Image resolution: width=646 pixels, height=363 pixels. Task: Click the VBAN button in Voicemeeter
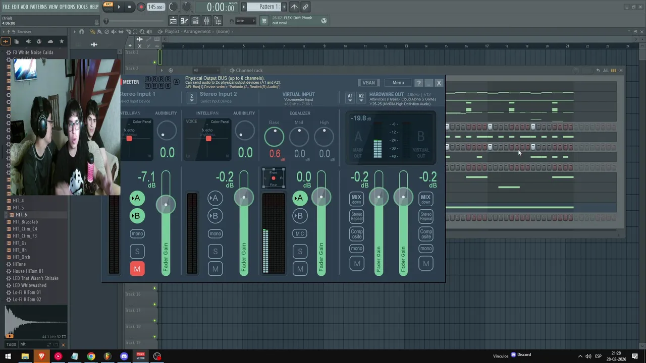[368, 83]
